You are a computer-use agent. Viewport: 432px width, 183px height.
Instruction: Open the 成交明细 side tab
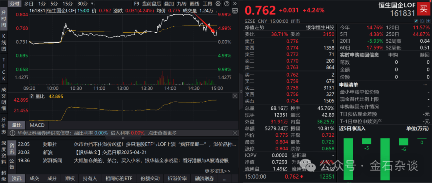(x=4, y=99)
